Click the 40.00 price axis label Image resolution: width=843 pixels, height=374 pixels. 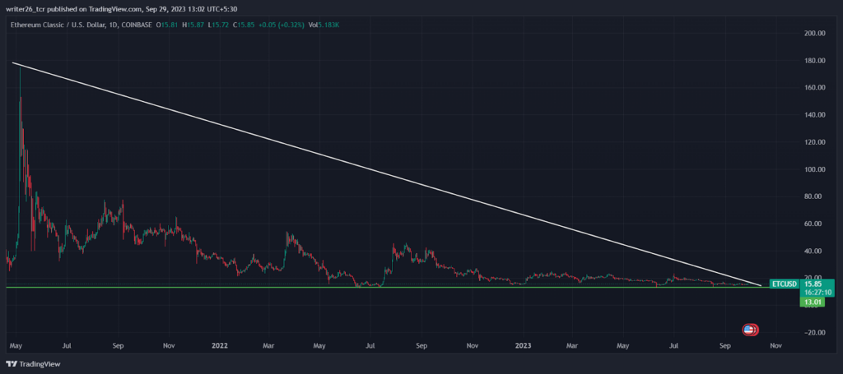point(813,252)
